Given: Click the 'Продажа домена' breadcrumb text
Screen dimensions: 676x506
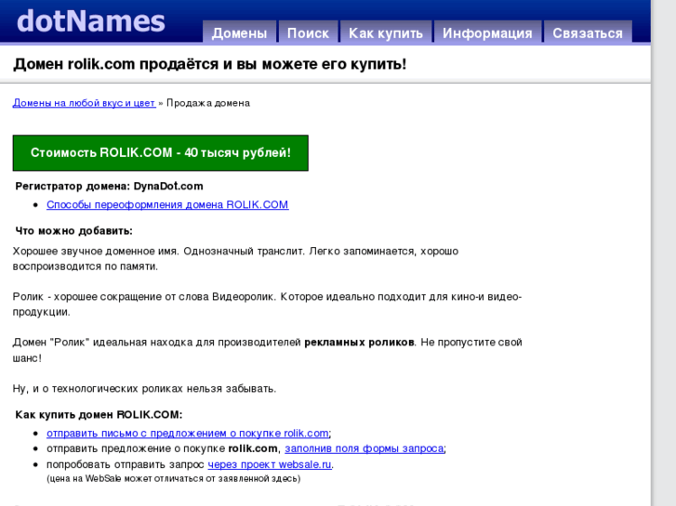Looking at the screenshot, I should point(208,103).
